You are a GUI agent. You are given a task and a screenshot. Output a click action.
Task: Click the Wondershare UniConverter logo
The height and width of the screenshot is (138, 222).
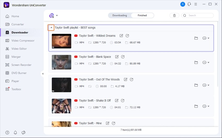tap(6, 5)
